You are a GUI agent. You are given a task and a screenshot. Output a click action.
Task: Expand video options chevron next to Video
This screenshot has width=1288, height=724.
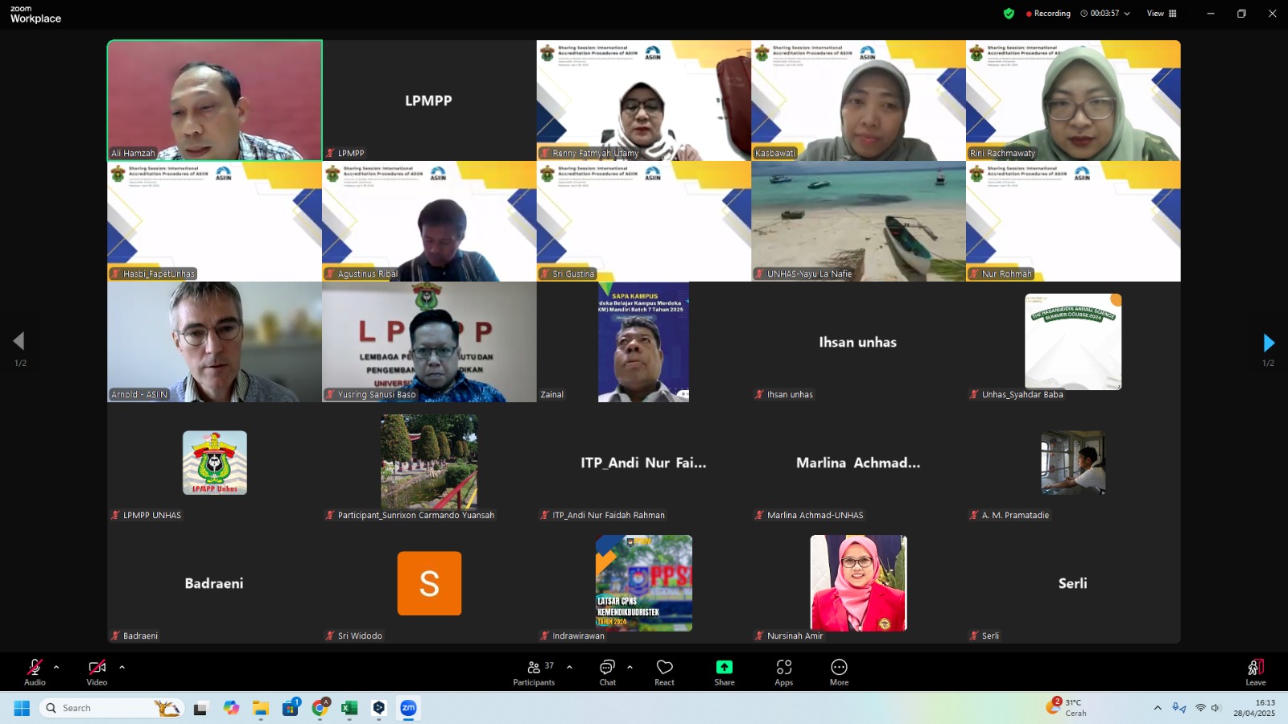click(122, 667)
